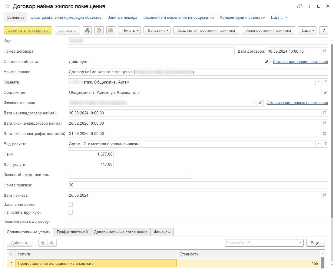
Task: Expand the Печать dropdown menu
Action: pos(129,30)
